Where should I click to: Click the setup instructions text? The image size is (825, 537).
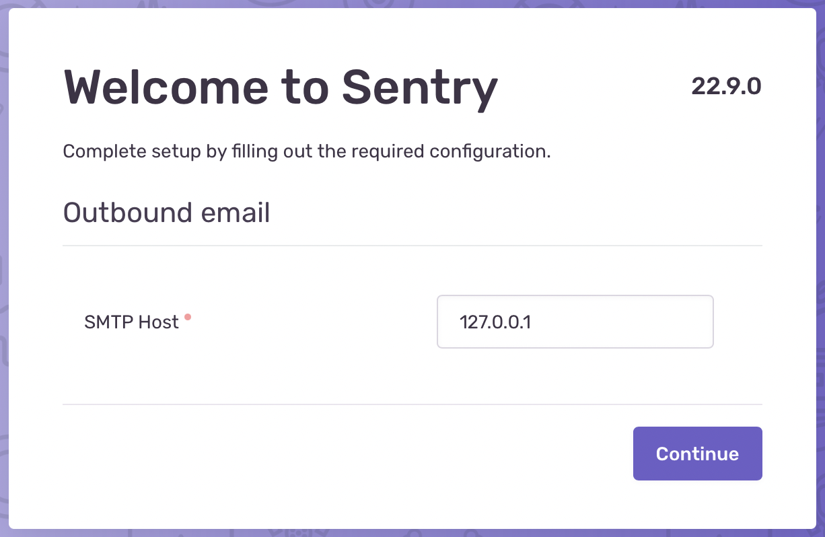coord(306,151)
